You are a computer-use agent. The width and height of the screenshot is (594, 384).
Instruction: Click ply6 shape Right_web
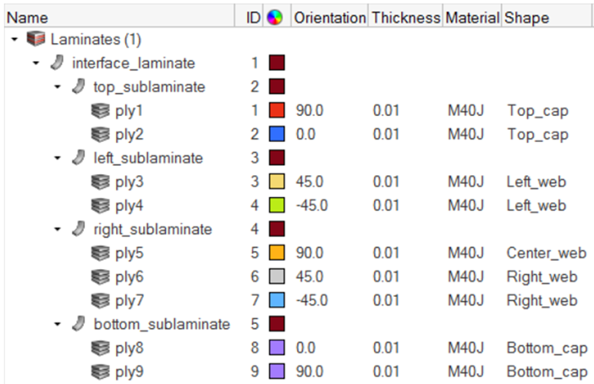click(542, 277)
